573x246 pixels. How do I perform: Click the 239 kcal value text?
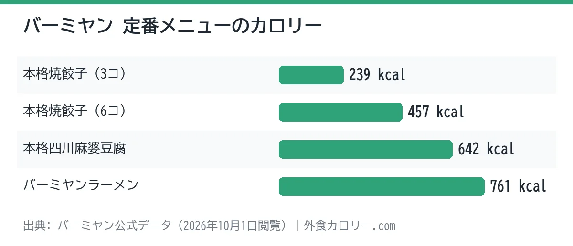(x=377, y=75)
